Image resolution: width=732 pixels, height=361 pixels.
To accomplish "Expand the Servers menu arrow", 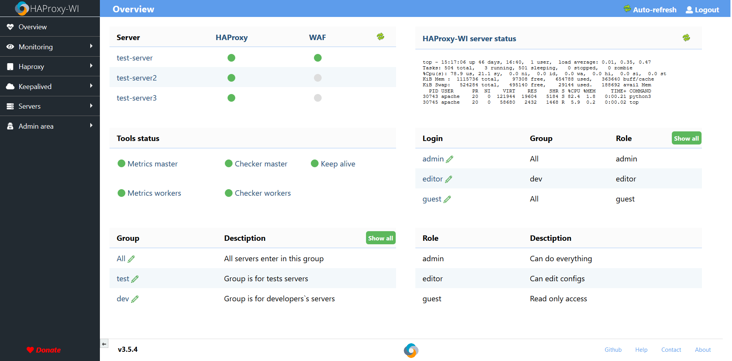I will pos(91,106).
